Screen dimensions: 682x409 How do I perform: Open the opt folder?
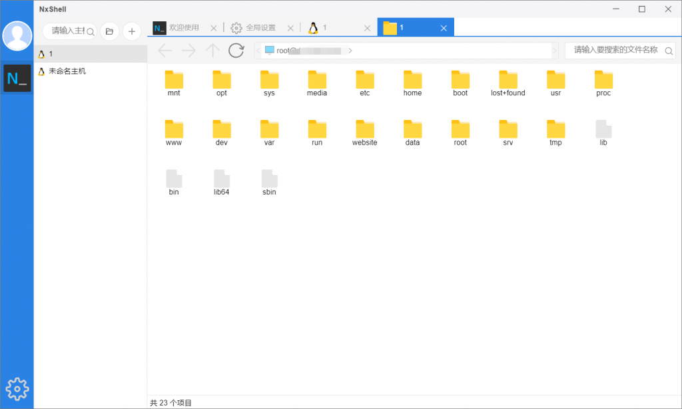[x=221, y=83]
